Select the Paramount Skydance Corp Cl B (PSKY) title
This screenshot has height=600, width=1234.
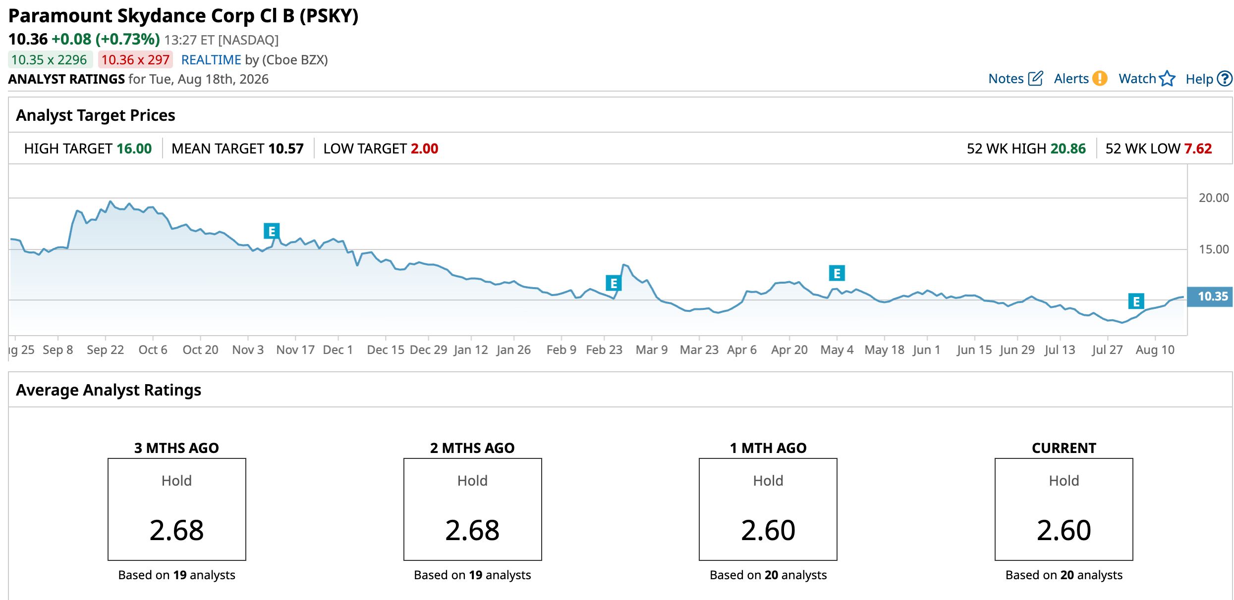[x=183, y=16]
